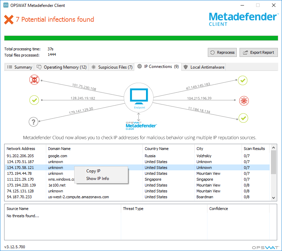Open the Summary tab
The height and width of the screenshot is (251, 282).
click(19, 67)
